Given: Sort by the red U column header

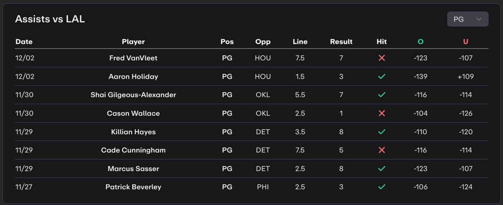Looking at the screenshot, I should click(466, 42).
